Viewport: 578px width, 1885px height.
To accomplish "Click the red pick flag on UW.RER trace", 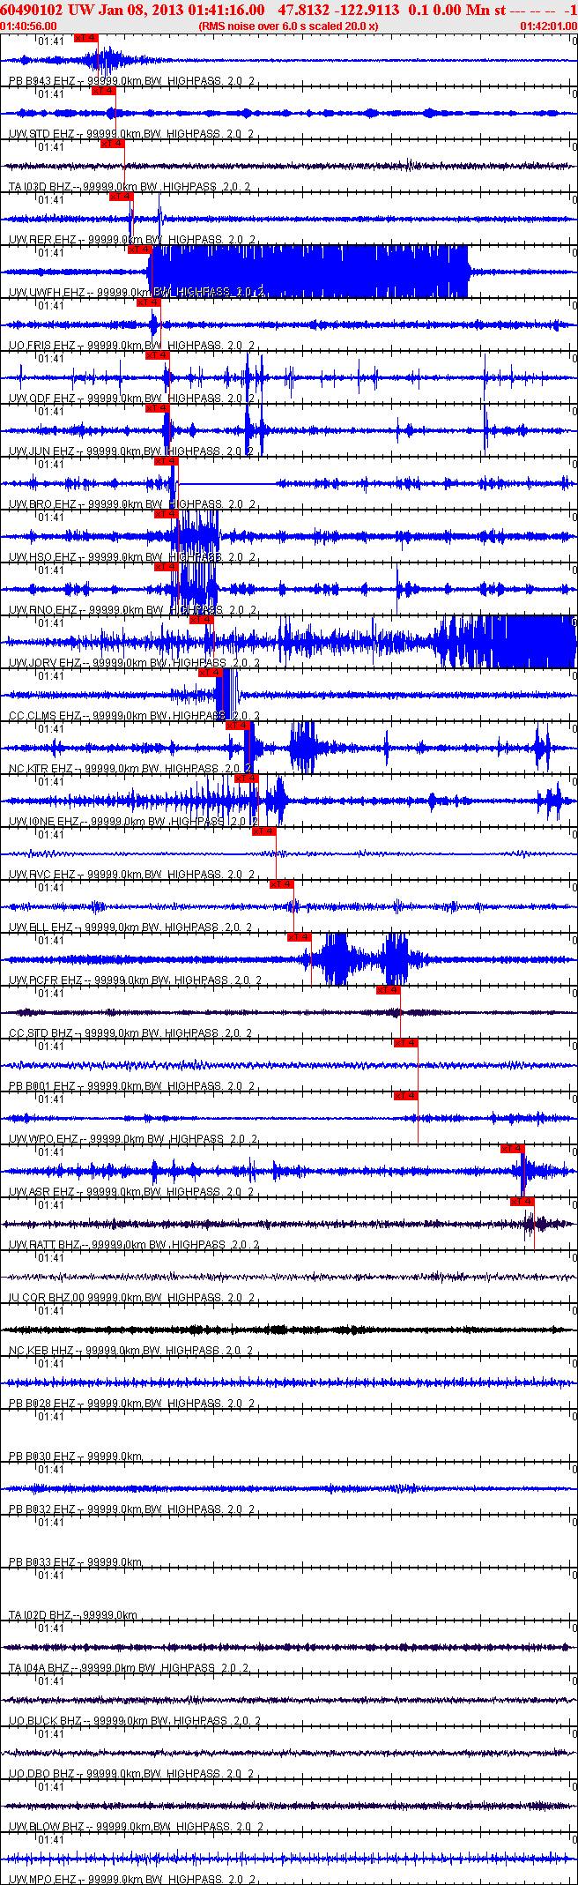I will tap(122, 197).
